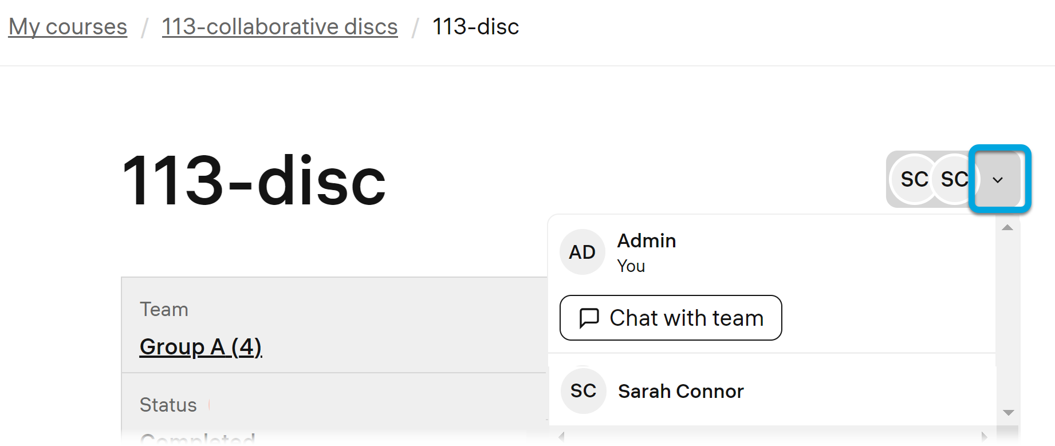
Task: Select the Admin entry in member list
Action: coord(646,241)
